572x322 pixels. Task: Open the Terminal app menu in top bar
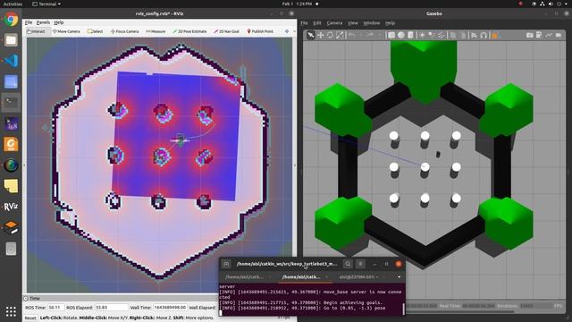[x=46, y=4]
